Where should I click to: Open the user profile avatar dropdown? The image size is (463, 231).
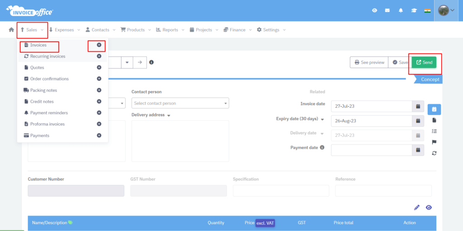[x=446, y=10]
